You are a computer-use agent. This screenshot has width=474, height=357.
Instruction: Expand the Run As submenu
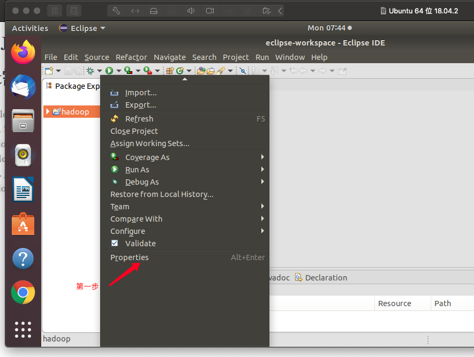point(185,170)
